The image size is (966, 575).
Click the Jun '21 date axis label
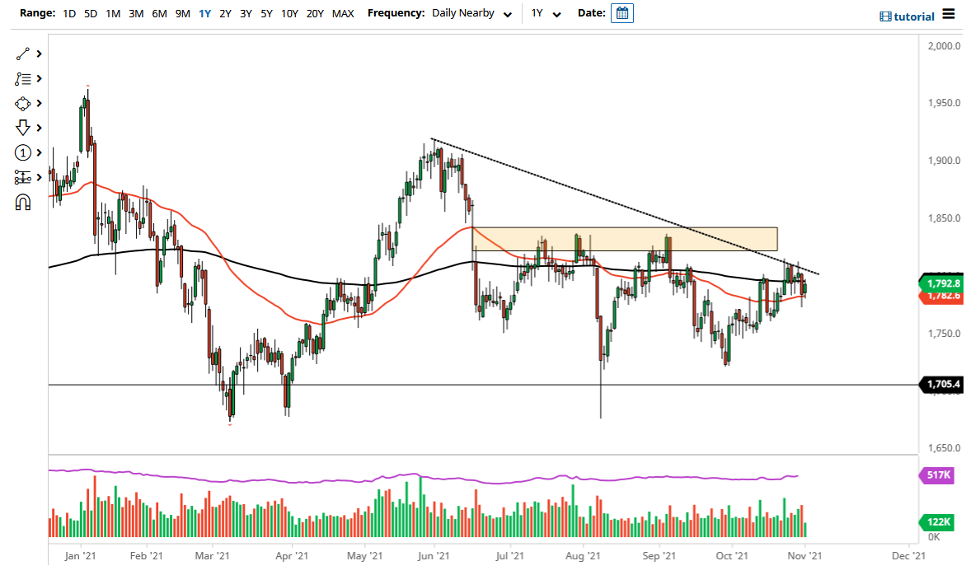434,556
